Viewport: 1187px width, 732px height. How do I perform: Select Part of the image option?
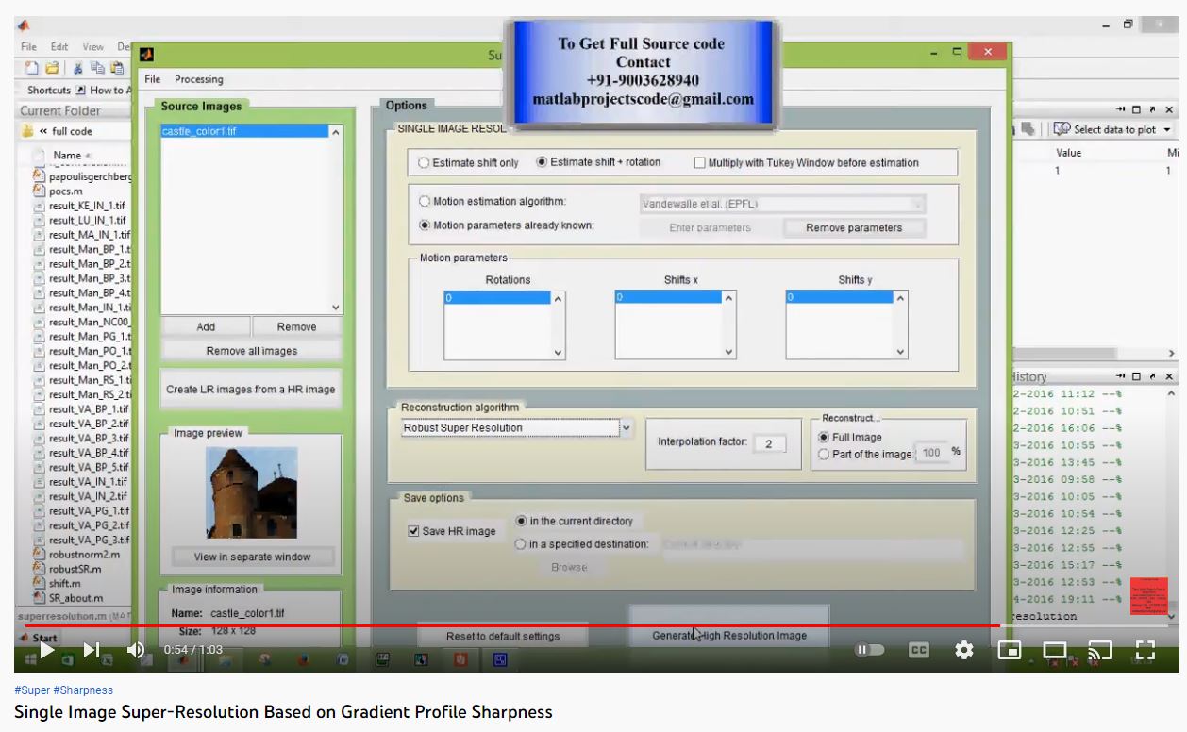[x=824, y=454]
